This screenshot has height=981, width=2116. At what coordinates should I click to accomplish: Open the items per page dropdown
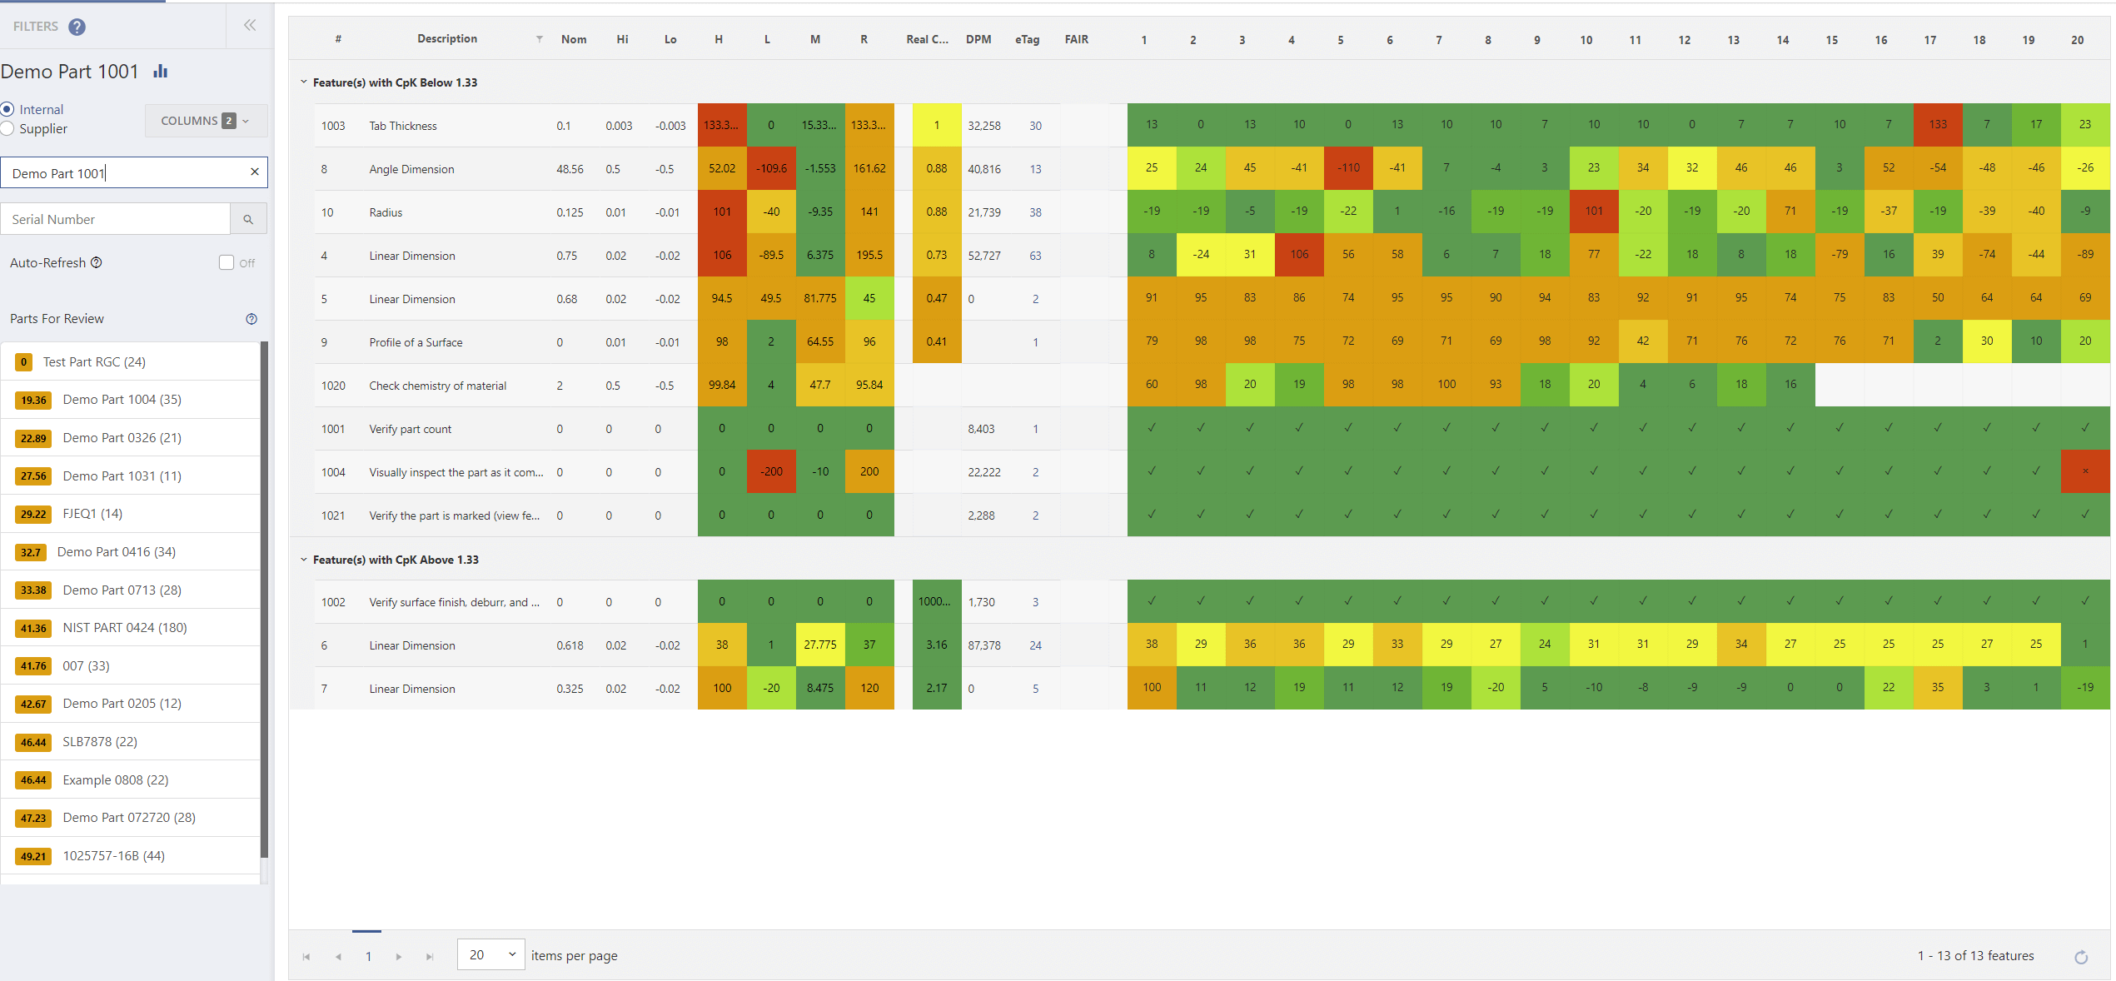[491, 954]
